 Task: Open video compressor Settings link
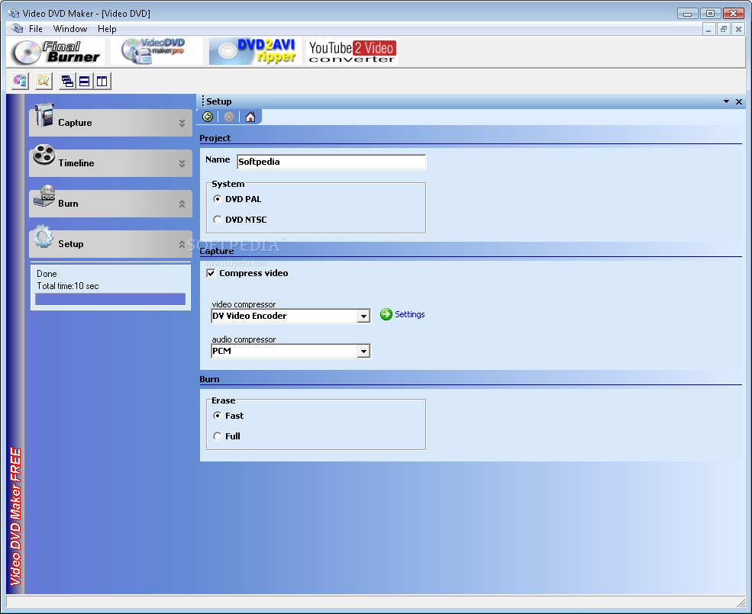[x=409, y=314]
